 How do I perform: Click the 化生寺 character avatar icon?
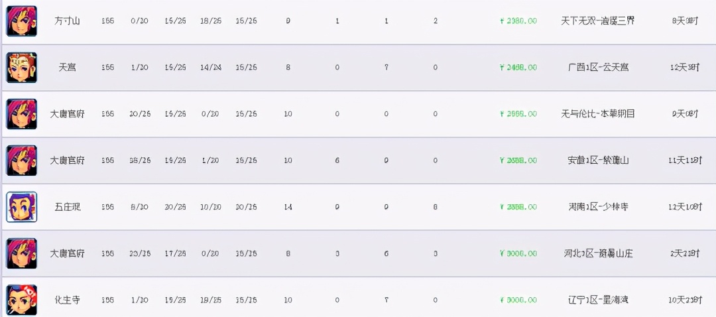tap(21, 300)
